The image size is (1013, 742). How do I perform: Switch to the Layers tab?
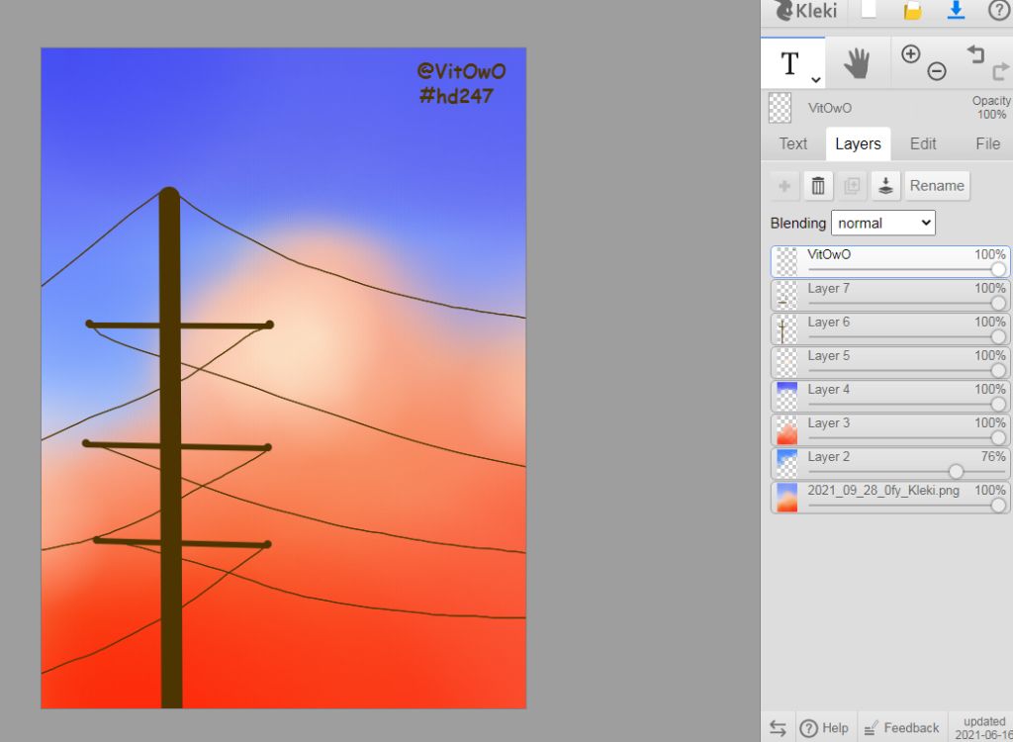coord(858,143)
